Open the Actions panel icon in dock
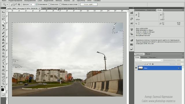 pyautogui.click(x=132, y=23)
